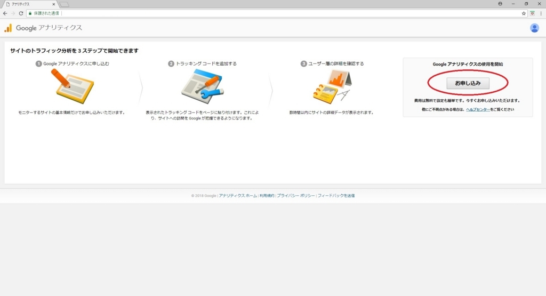Click the Chrome profile icon in title bar
The image size is (546, 296).
click(x=500, y=4)
